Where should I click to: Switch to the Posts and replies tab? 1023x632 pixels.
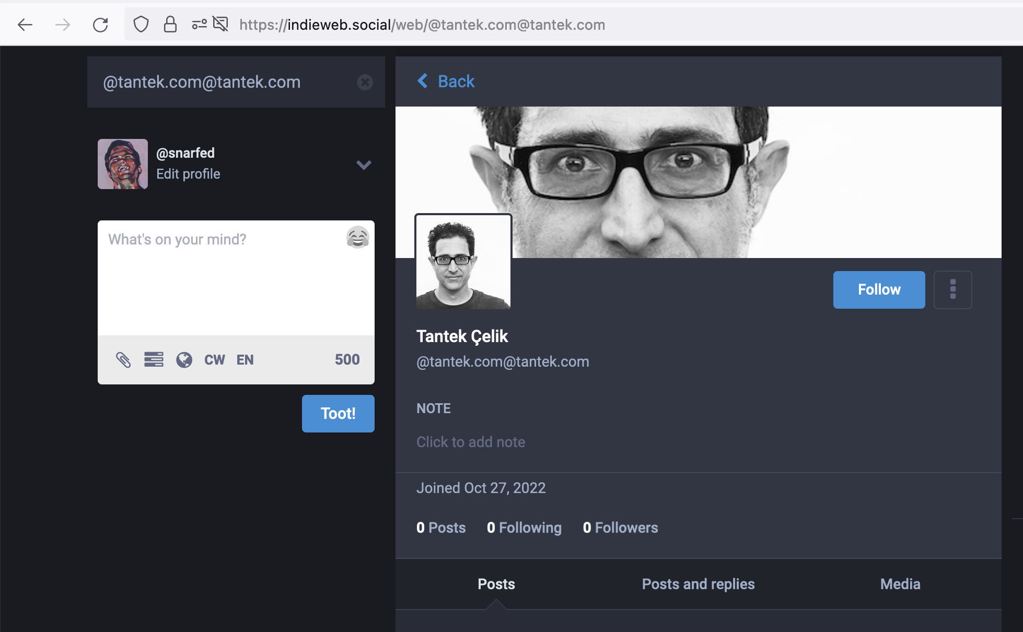699,584
